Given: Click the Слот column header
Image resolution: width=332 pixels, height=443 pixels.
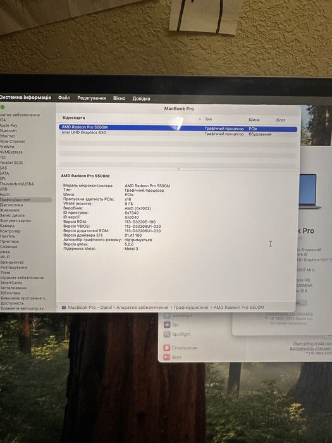Looking at the screenshot, I should coord(281,120).
